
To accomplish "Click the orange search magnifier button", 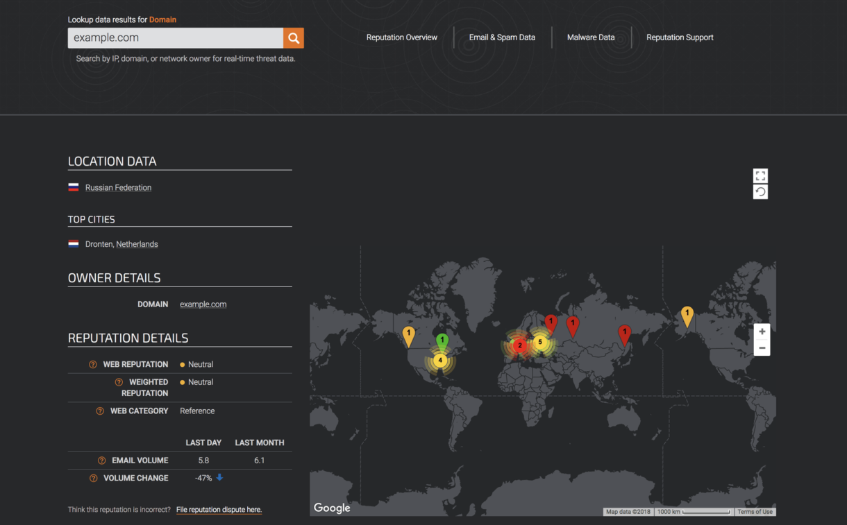I will click(294, 38).
